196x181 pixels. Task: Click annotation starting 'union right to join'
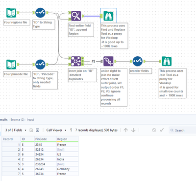[114, 87]
